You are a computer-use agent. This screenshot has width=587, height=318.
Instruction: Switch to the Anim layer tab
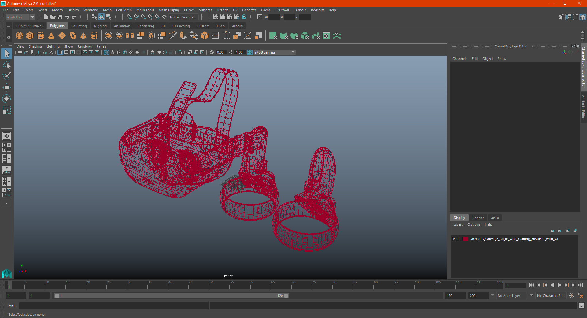point(495,218)
